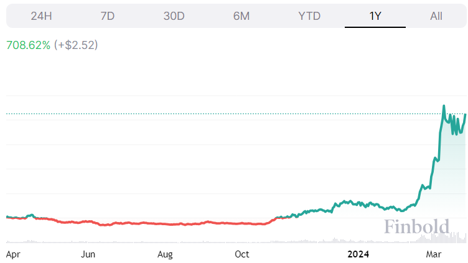The height and width of the screenshot is (263, 468).
Task: Click the bold 2024 year label
Action: [359, 254]
